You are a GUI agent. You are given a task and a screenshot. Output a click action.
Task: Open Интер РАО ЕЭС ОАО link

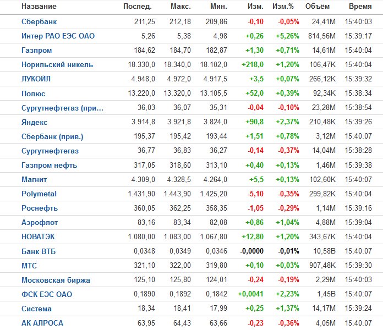(58, 36)
